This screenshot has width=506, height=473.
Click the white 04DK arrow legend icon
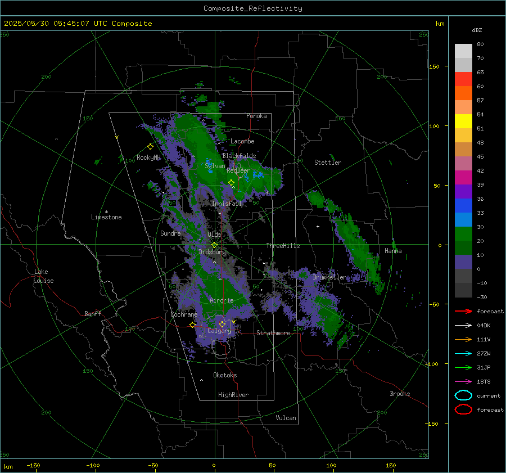point(463,326)
